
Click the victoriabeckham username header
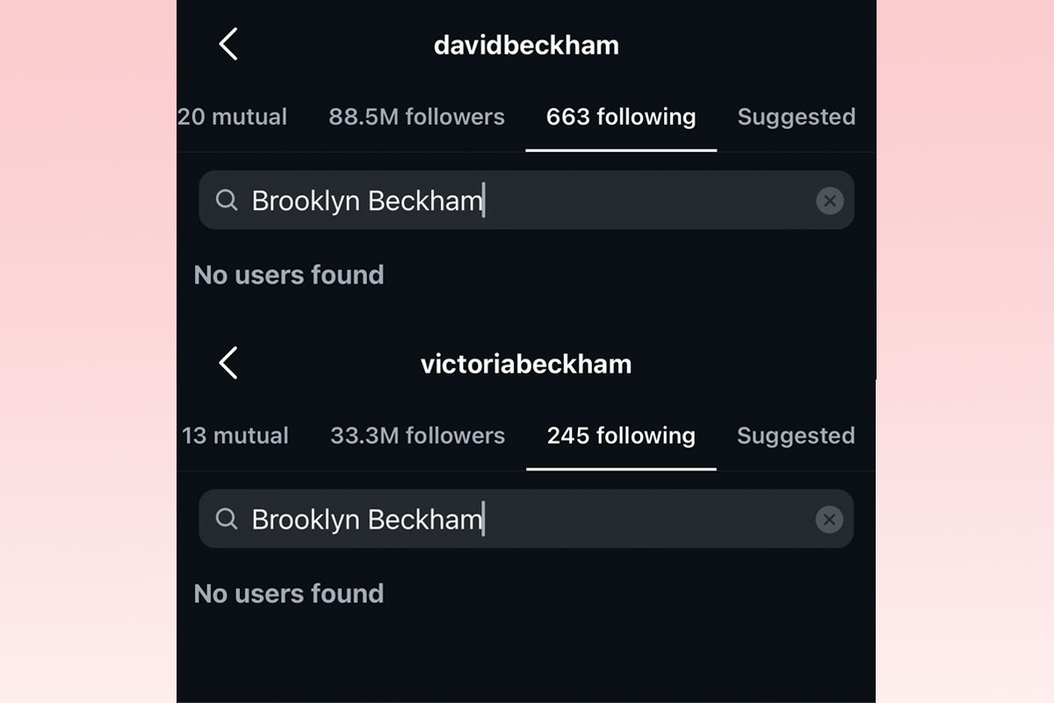(526, 363)
